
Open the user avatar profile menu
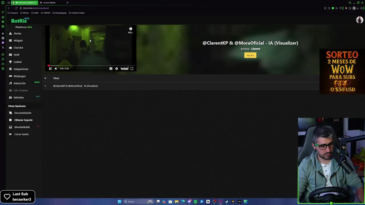coord(359,20)
